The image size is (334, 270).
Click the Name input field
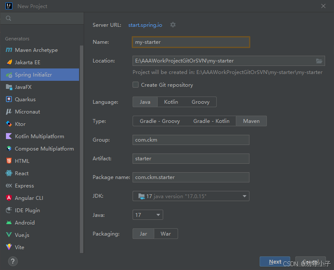click(x=191, y=42)
